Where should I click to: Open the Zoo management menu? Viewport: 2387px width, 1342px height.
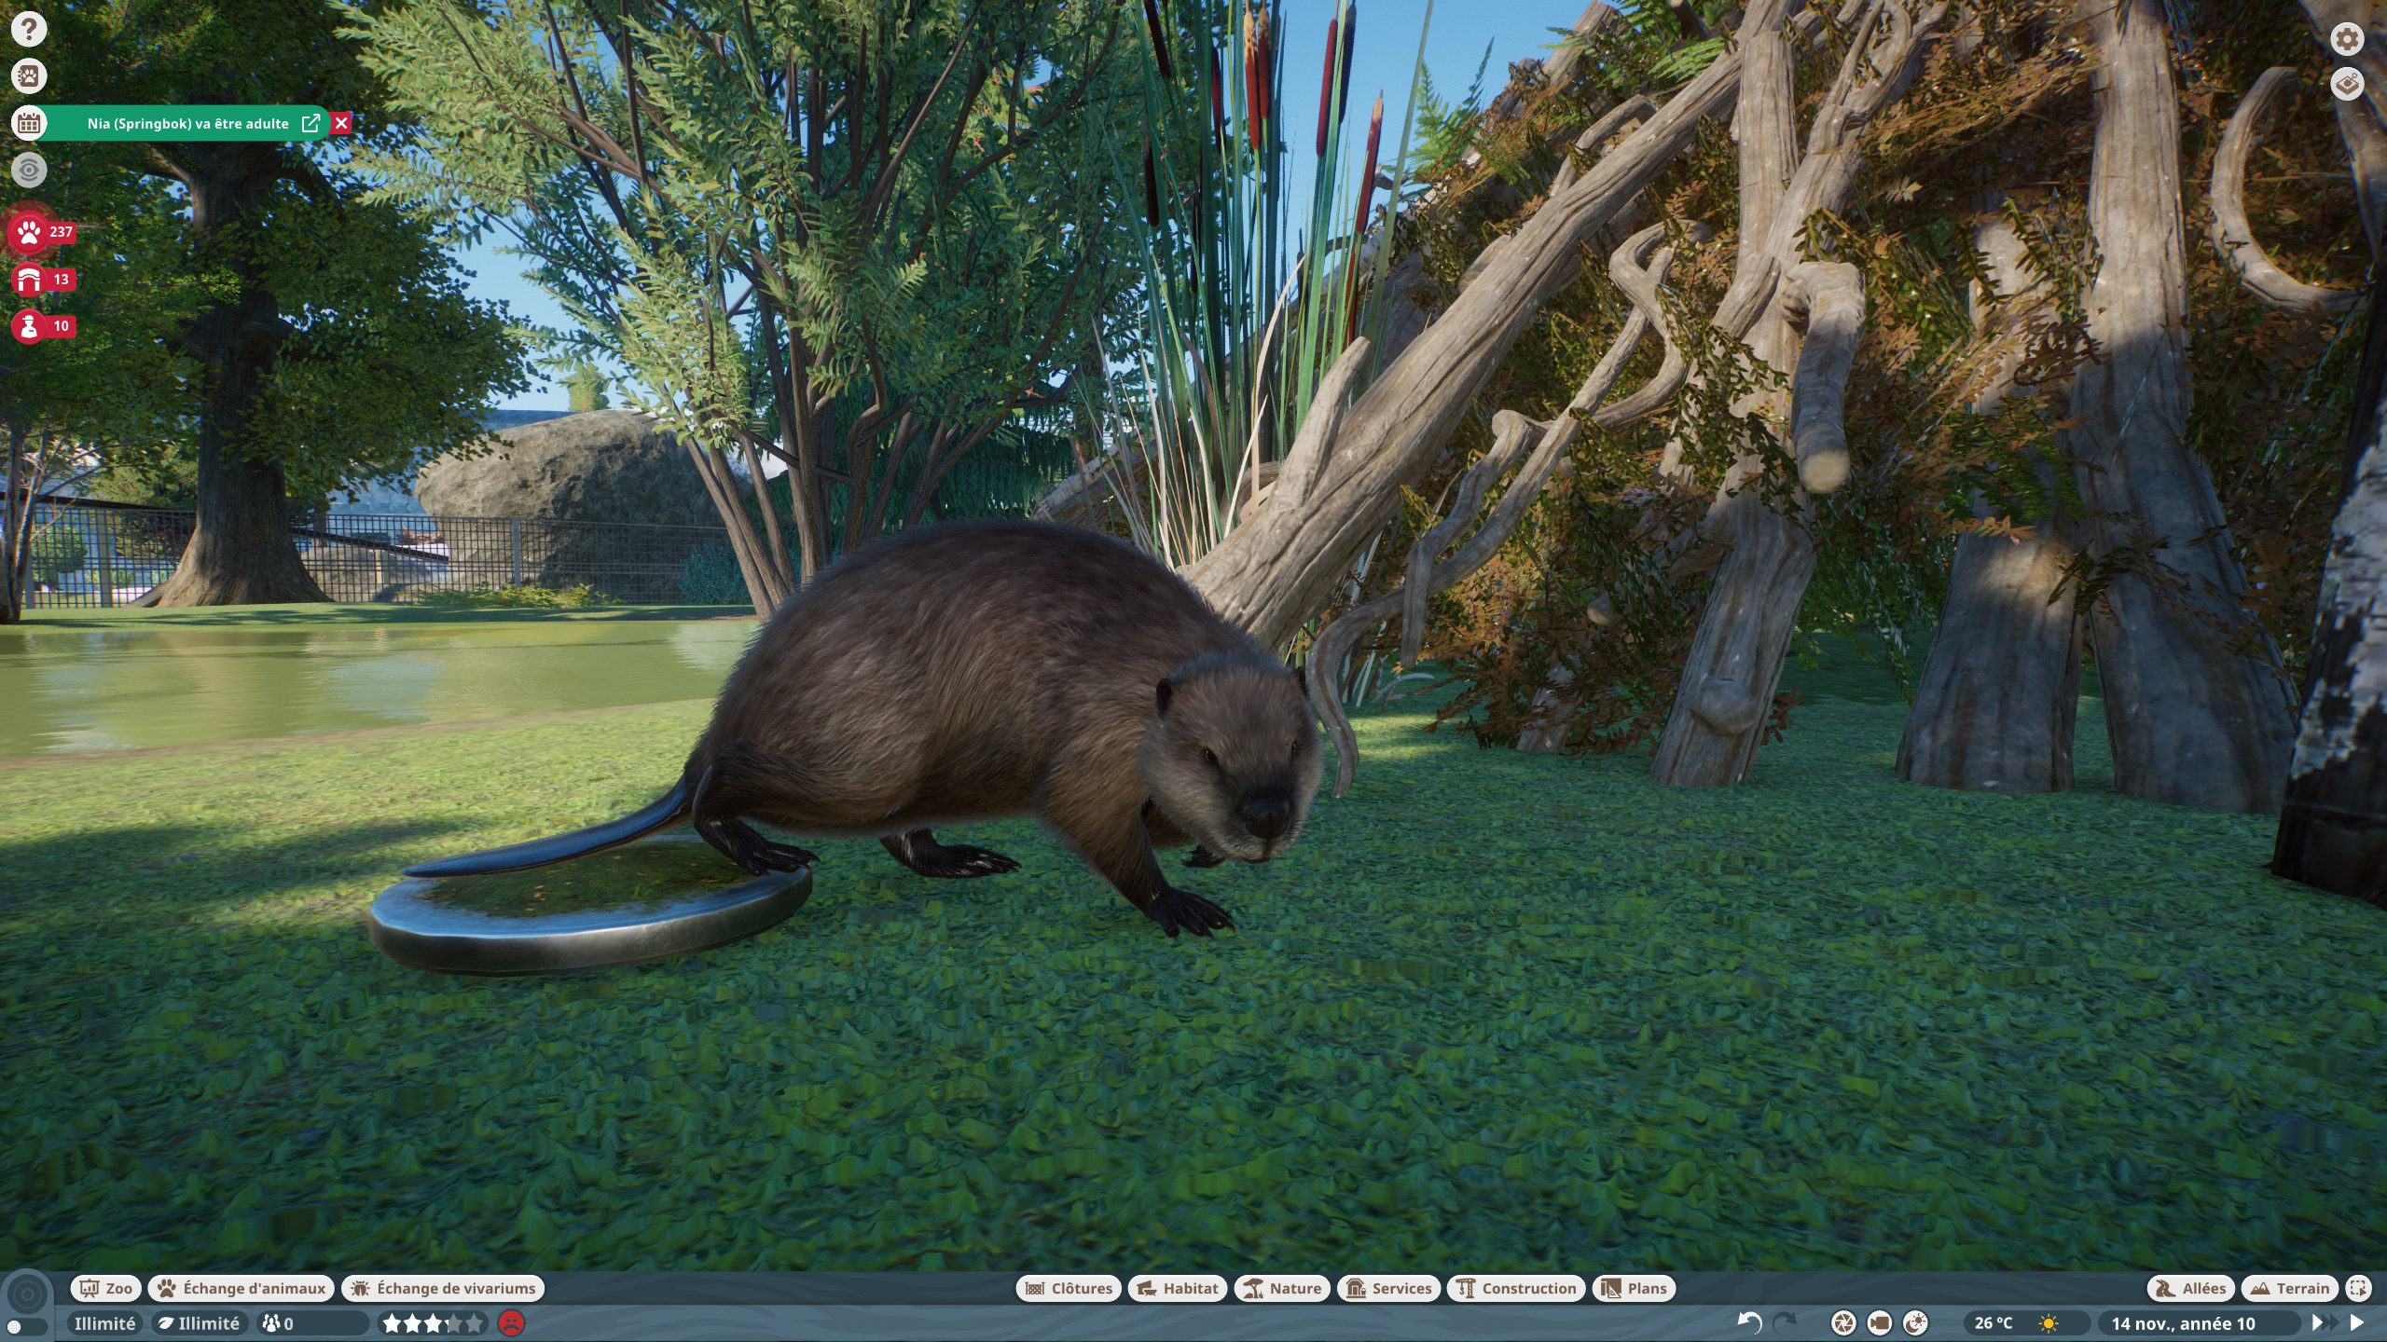point(106,1288)
